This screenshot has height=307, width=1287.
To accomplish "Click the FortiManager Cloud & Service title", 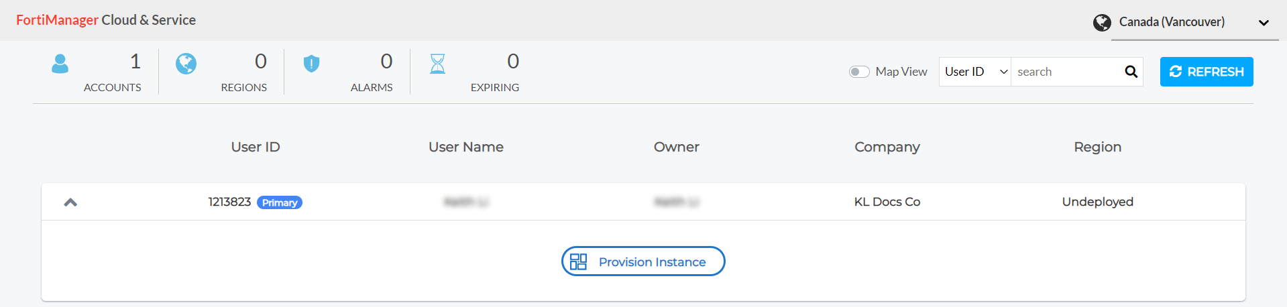I will click(106, 20).
